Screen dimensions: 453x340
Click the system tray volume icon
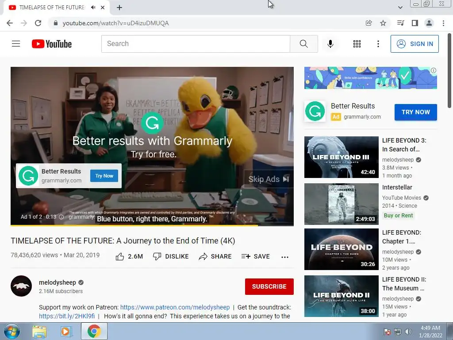[408, 332]
